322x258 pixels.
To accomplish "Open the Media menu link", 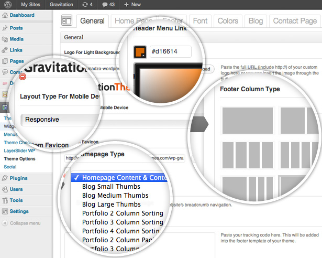I will tap(17, 39).
